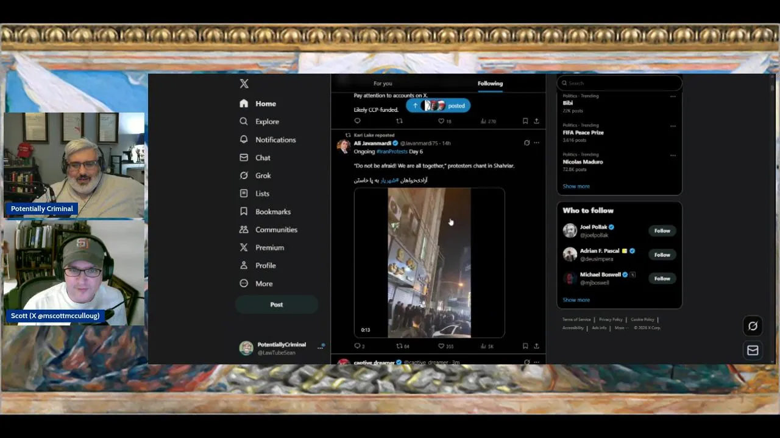Click Show more under Who to follow
This screenshot has height=438, width=780.
coord(576,300)
